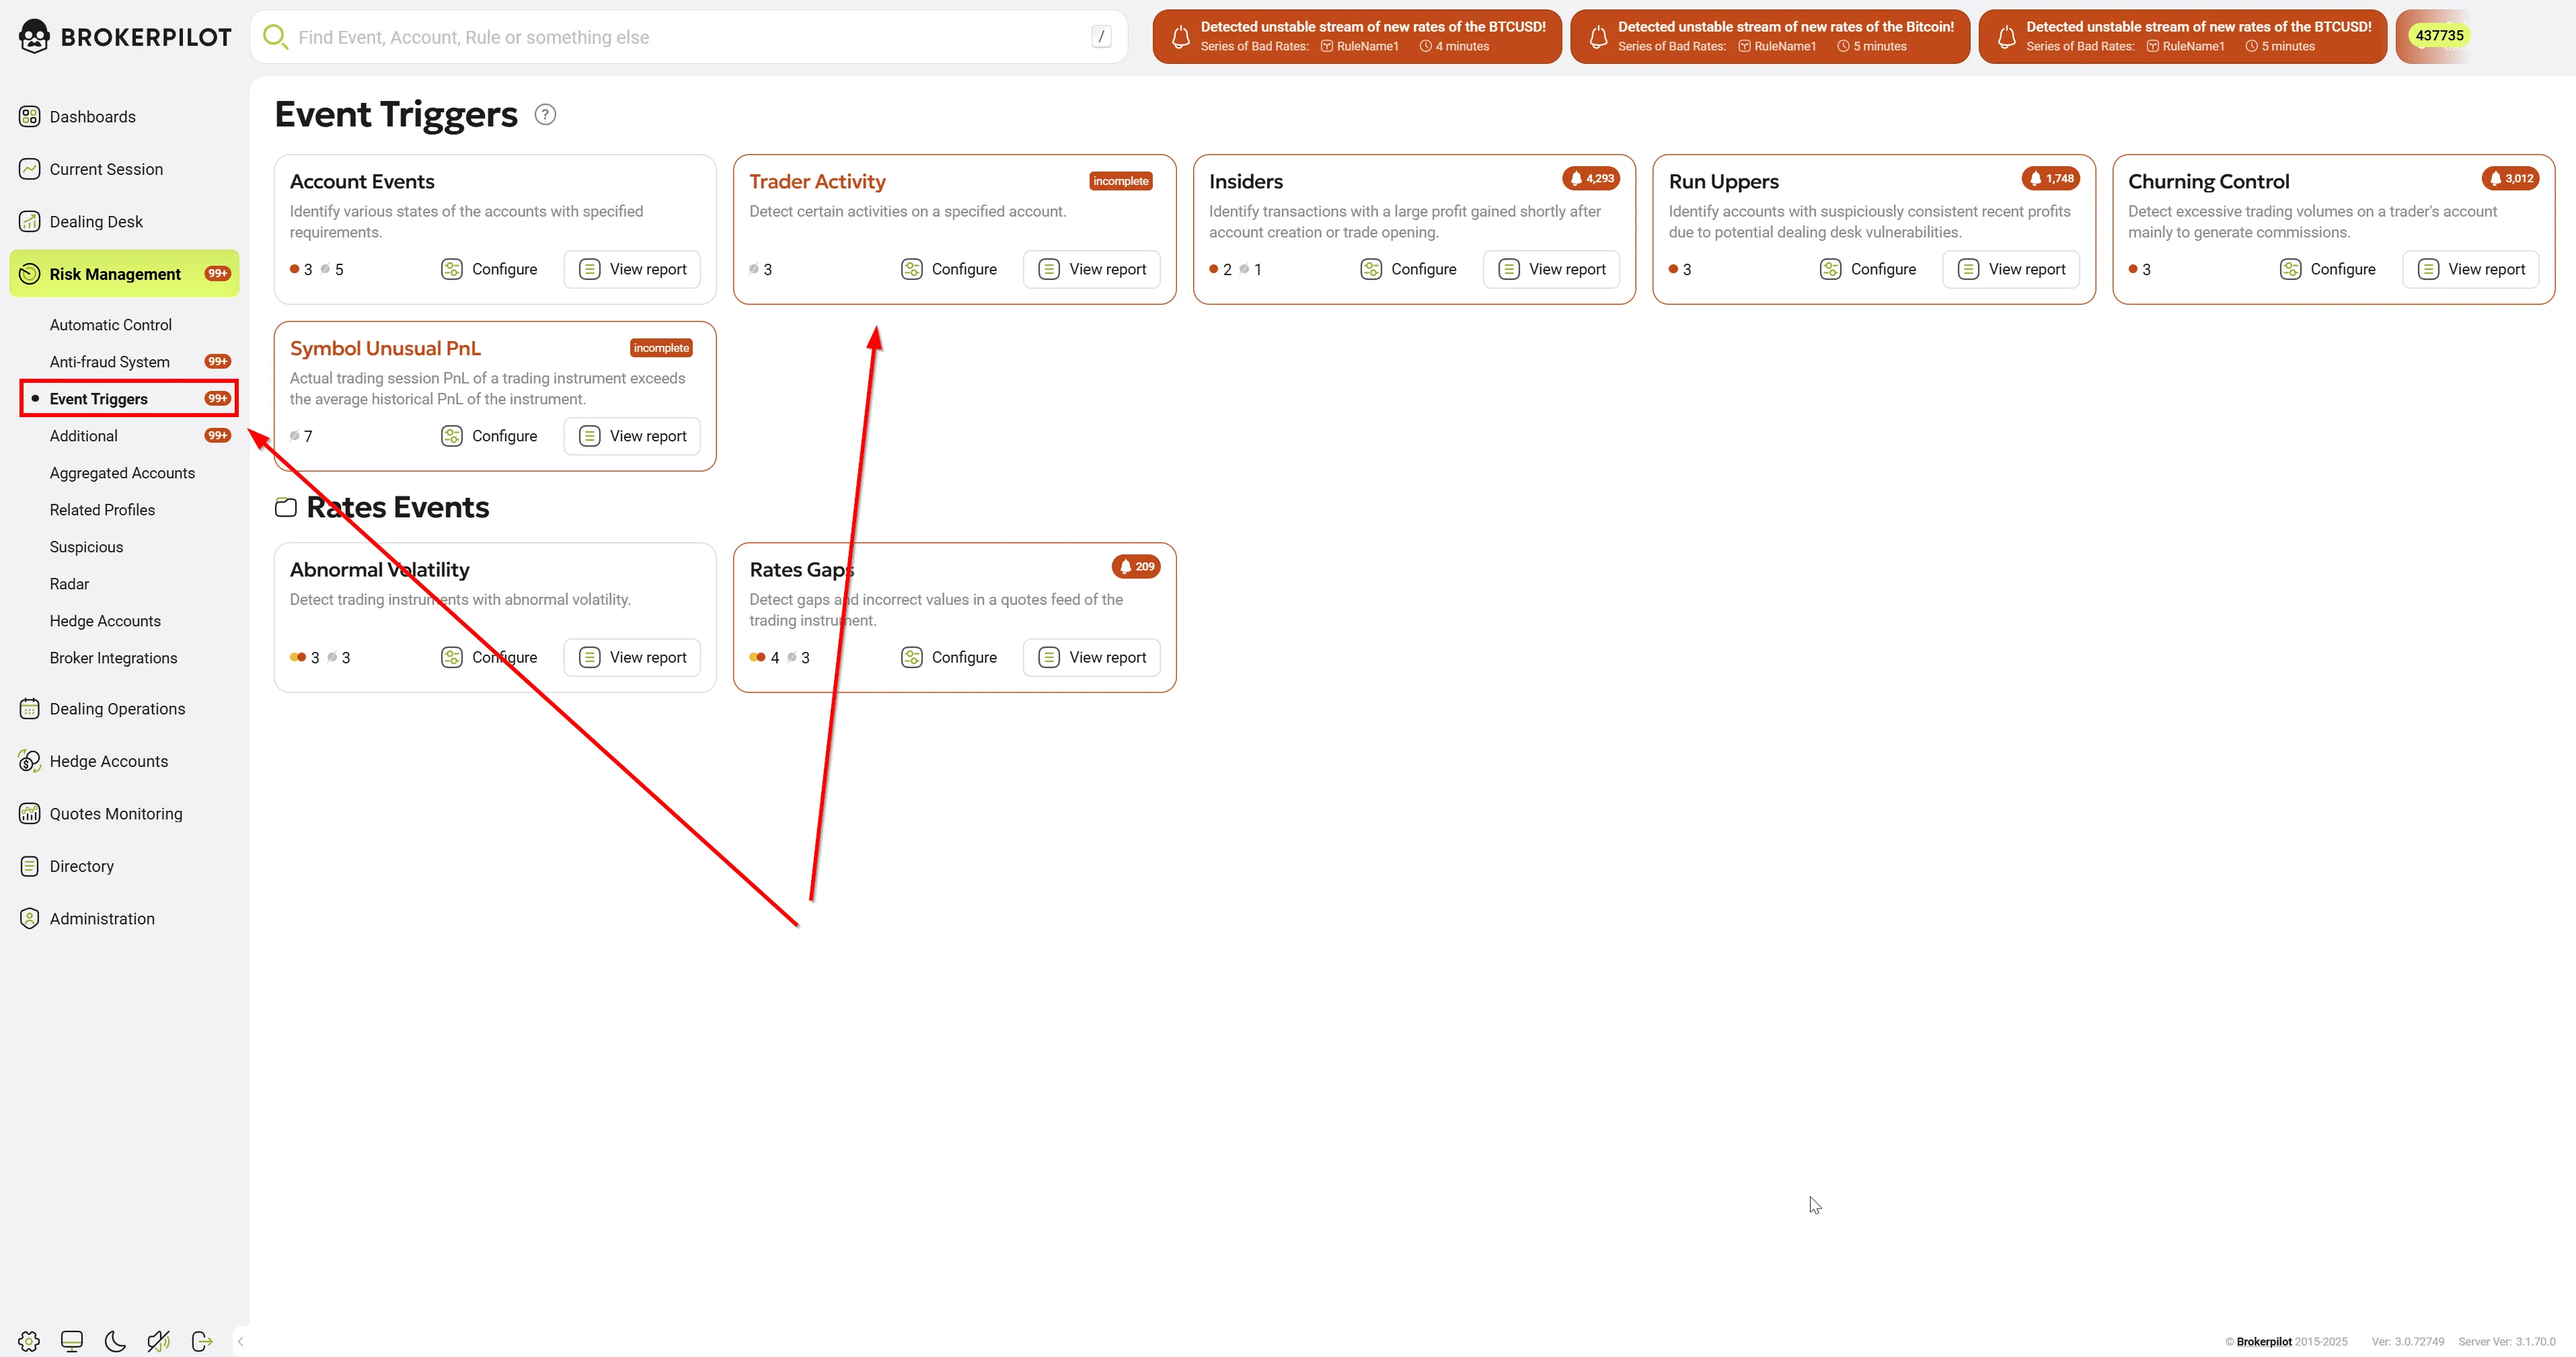Image resolution: width=2576 pixels, height=1357 pixels.
Task: Open Hedge Accounts under Risk Management
Action: point(105,621)
